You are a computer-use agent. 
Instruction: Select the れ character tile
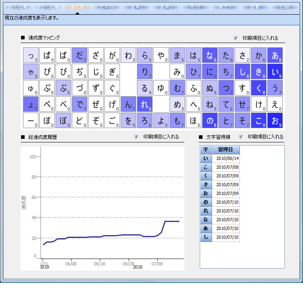[145, 104]
